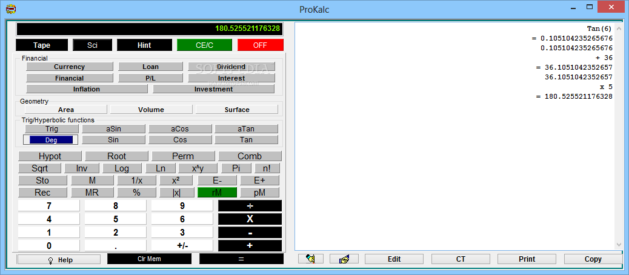629x275 pixels.
Task: Click the x² square button
Action: [x=176, y=181]
